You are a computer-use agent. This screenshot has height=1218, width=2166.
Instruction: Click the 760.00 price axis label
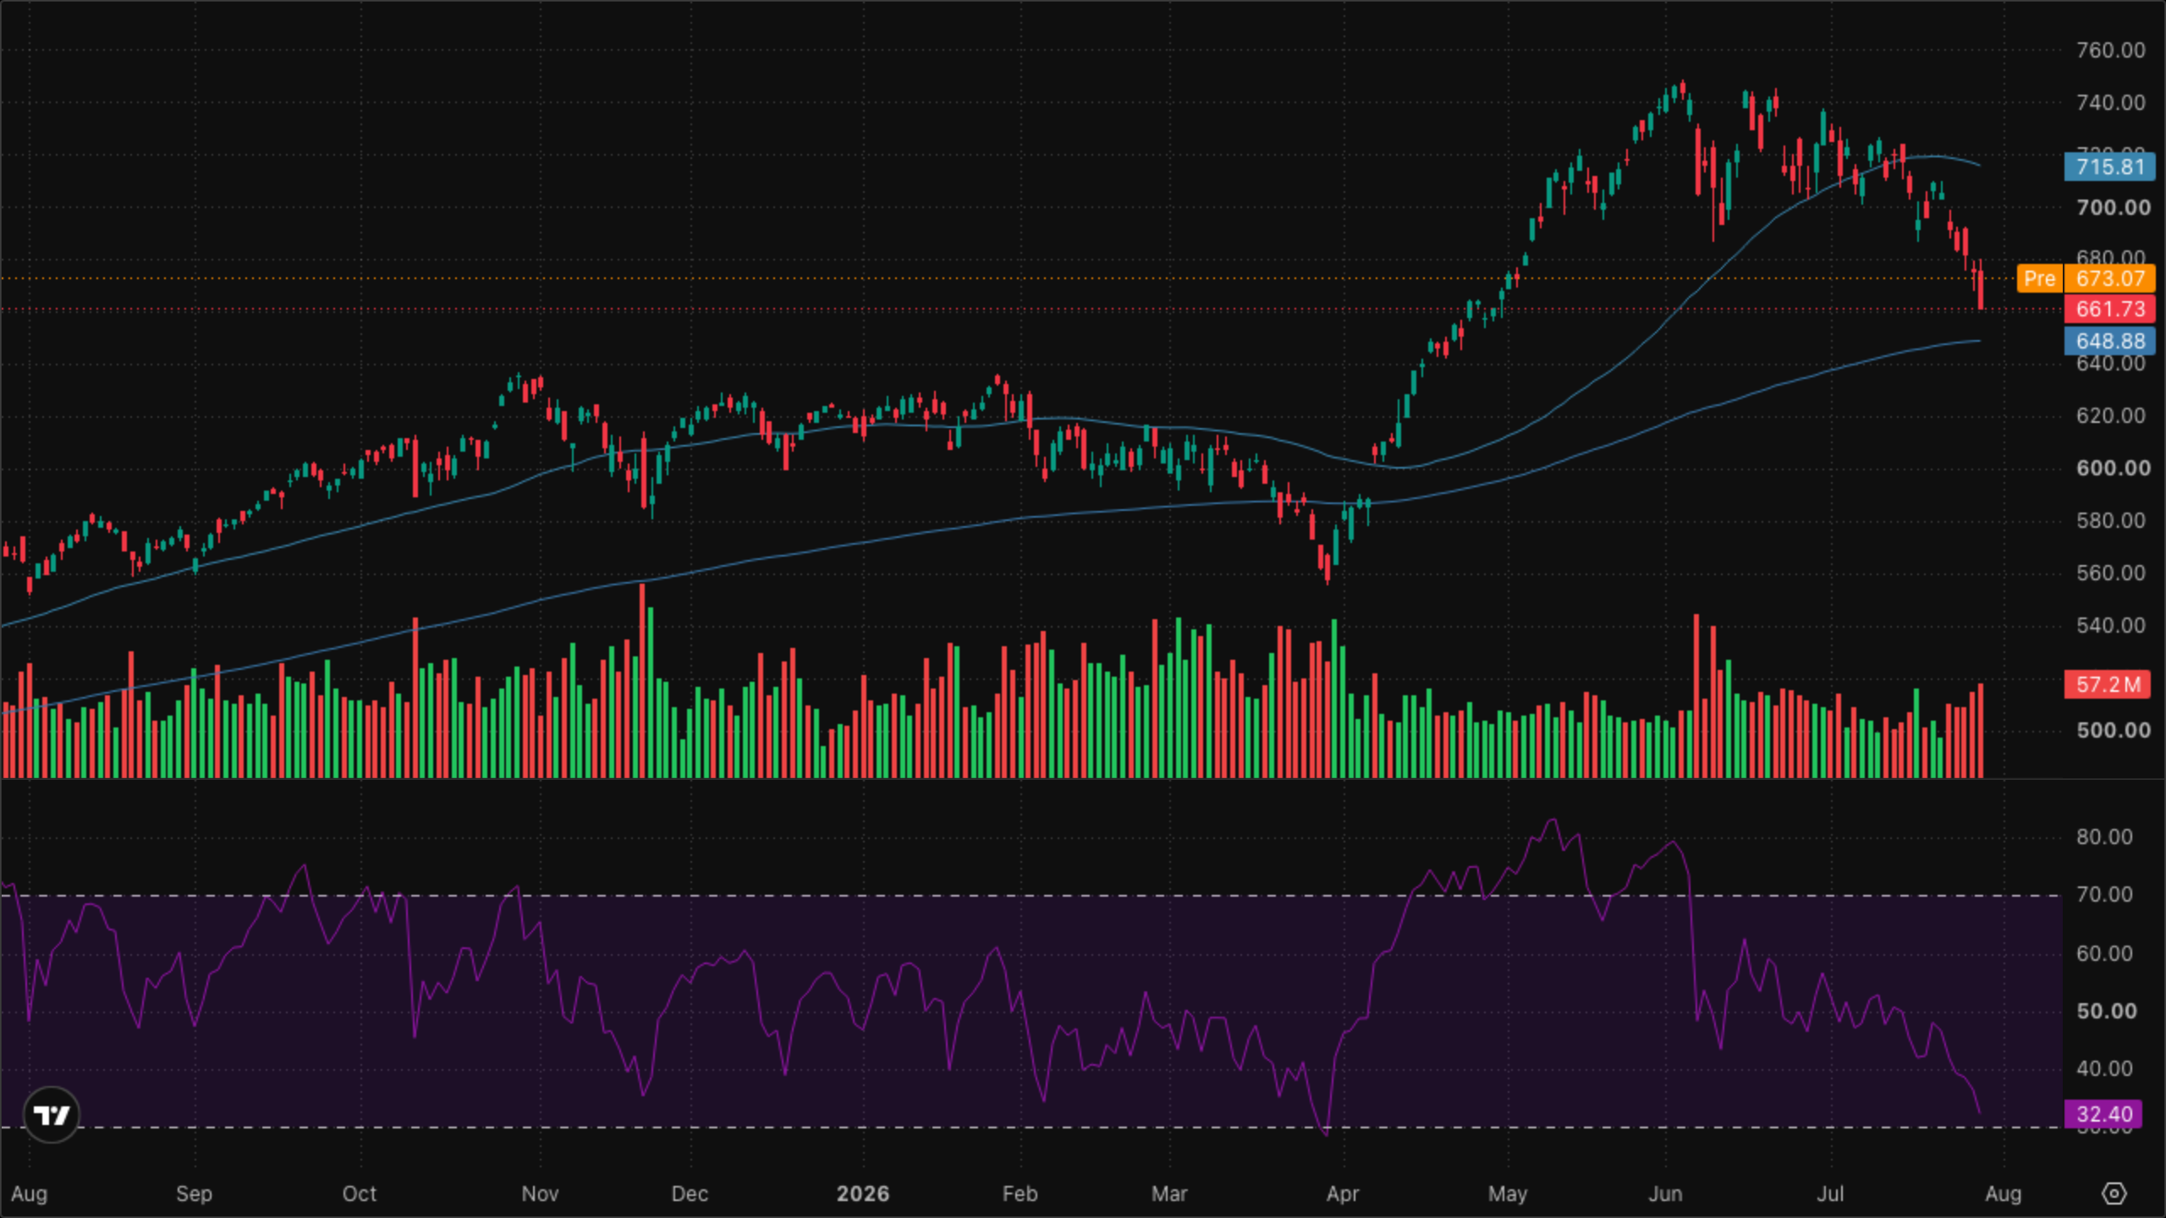click(2110, 50)
